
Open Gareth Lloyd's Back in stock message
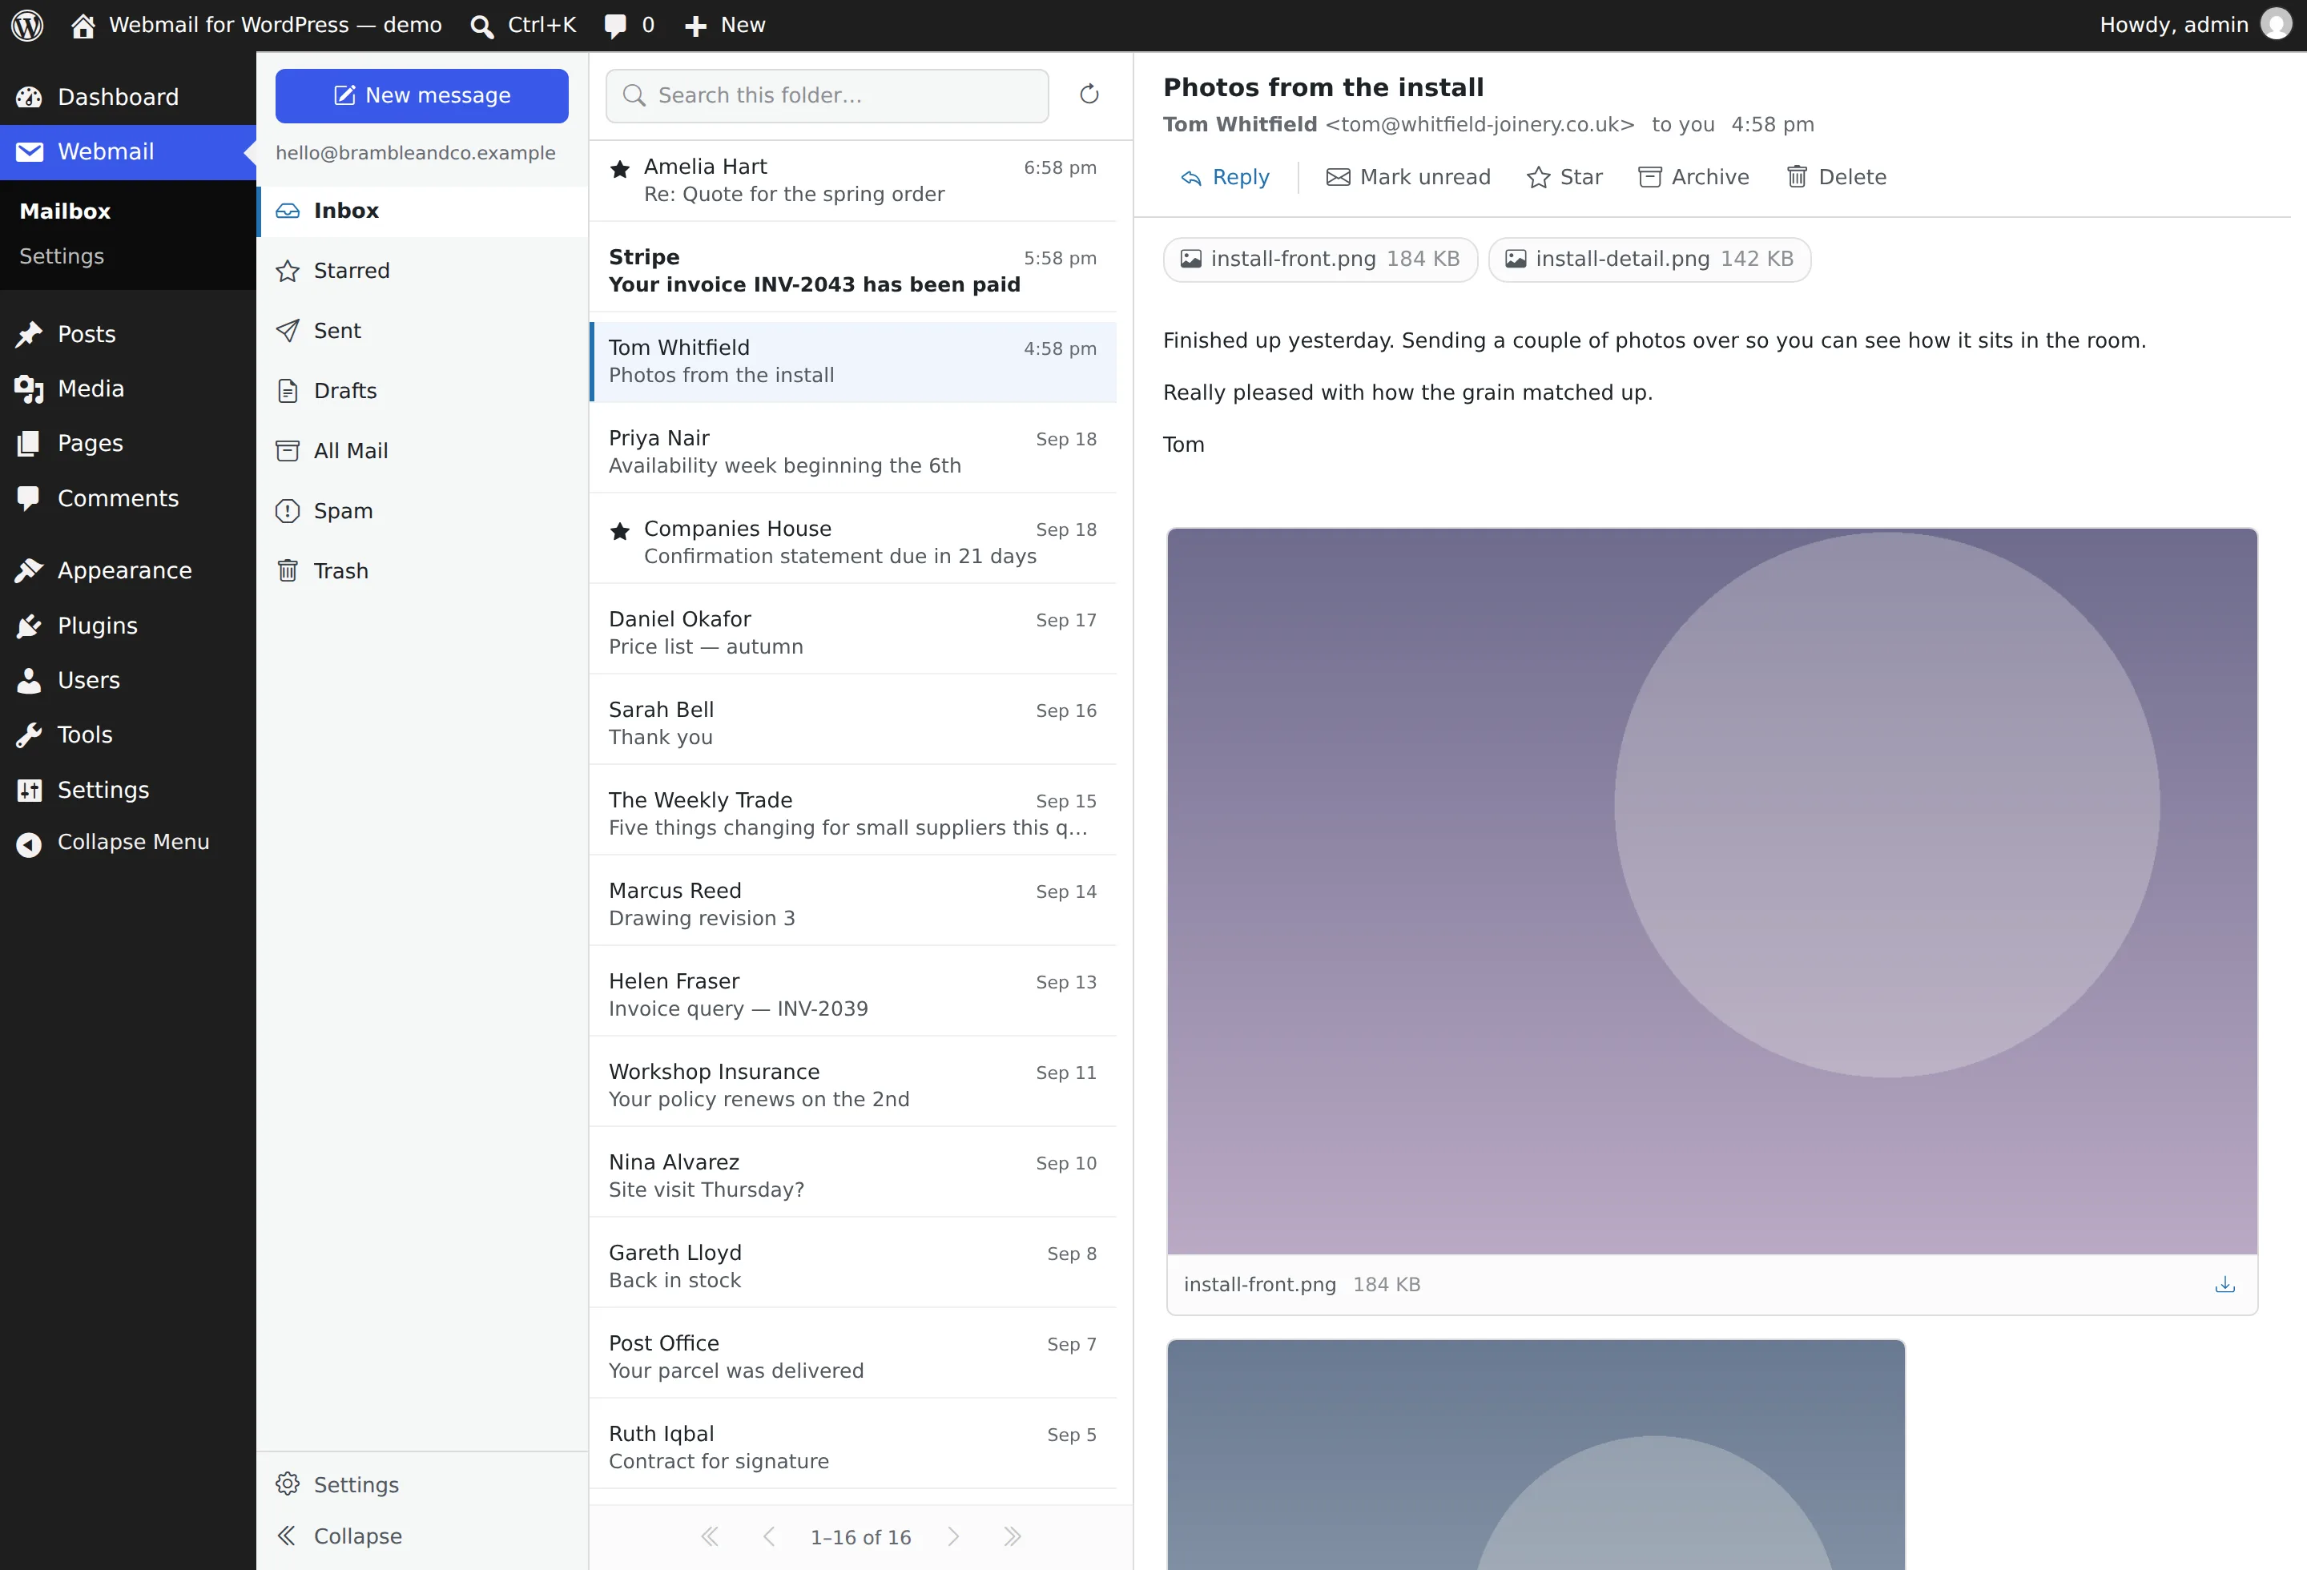853,1266
